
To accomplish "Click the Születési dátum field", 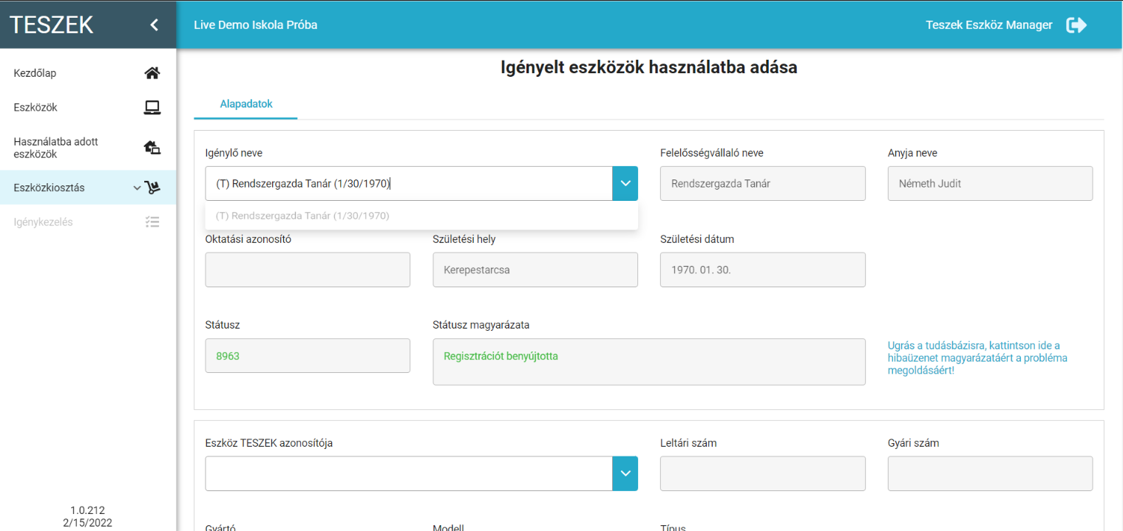I will [x=763, y=270].
